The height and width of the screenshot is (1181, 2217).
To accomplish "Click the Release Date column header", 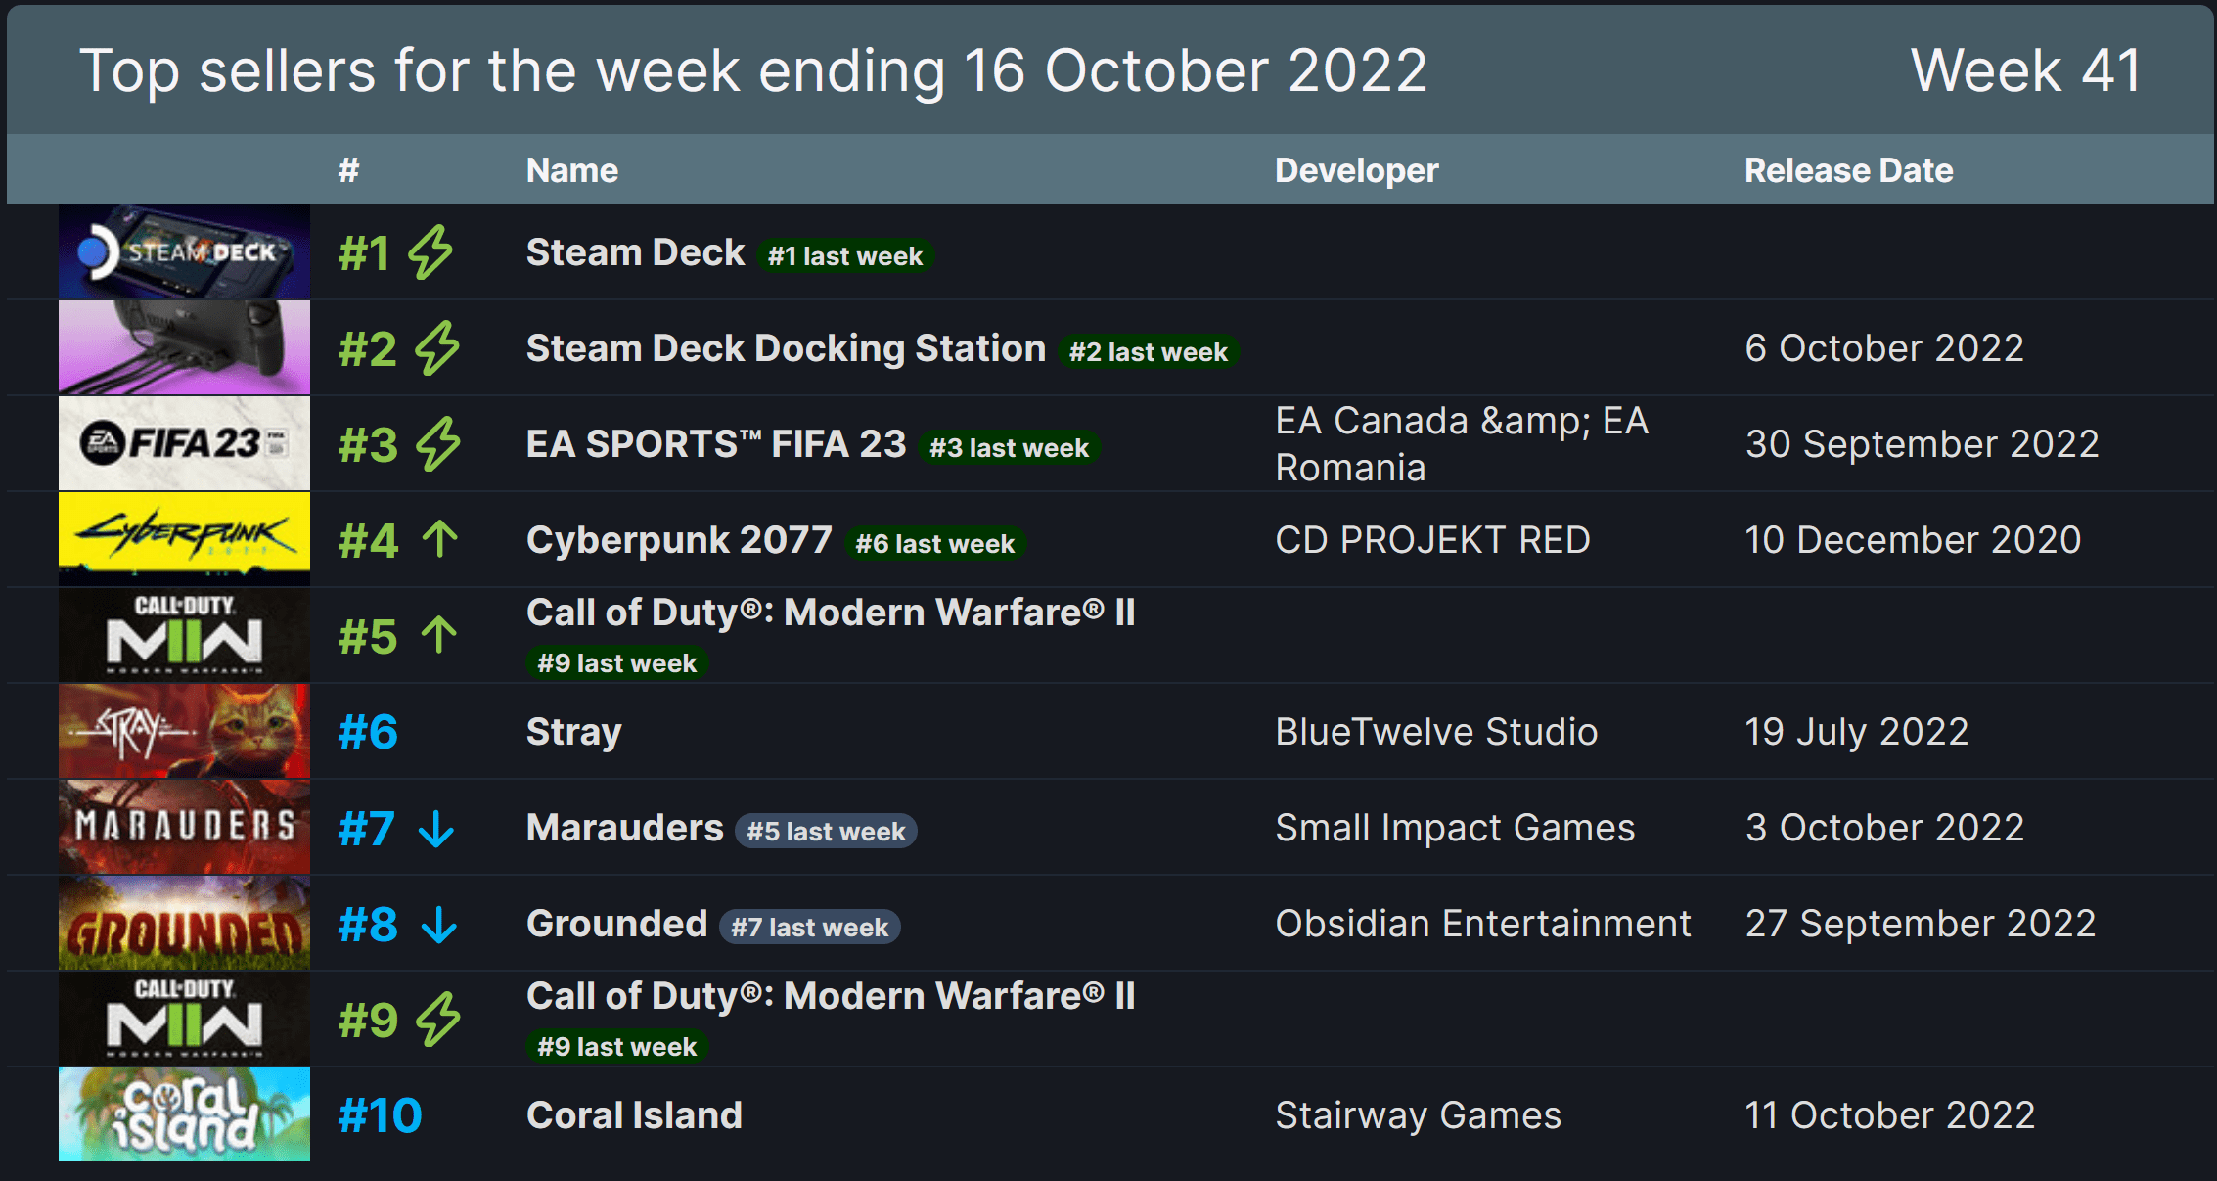I will pos(1848,170).
